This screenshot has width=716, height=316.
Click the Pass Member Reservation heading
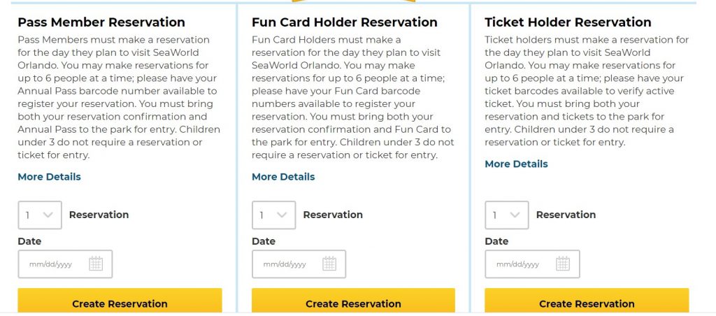pyautogui.click(x=101, y=22)
